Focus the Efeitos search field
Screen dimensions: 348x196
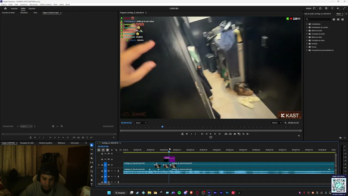coord(318,19)
